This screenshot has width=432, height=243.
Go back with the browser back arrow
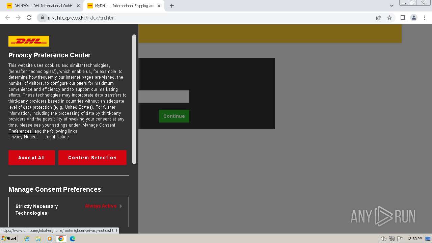coord(7,18)
